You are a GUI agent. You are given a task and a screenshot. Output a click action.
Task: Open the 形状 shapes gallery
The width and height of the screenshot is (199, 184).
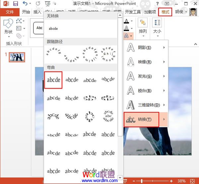(x=8, y=28)
